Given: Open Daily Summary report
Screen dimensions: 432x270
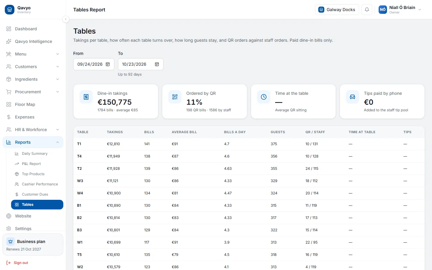Looking at the screenshot, I should click(x=37, y=154).
